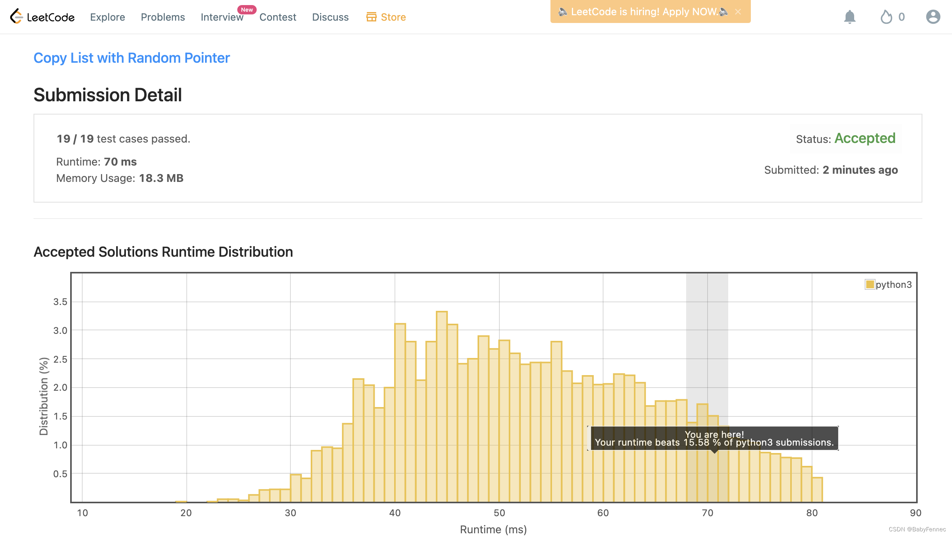Dismiss the hiring banner with X
The height and width of the screenshot is (536, 952).
point(738,12)
